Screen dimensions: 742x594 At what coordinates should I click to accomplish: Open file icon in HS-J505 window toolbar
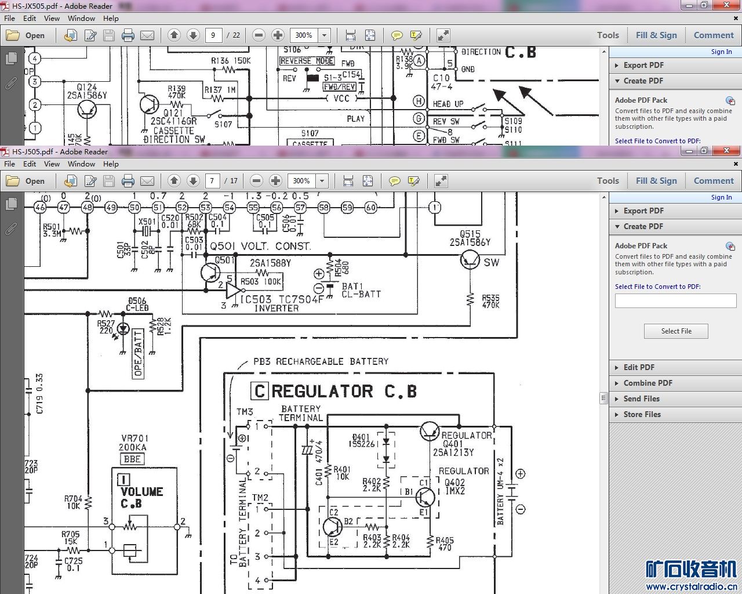(13, 181)
